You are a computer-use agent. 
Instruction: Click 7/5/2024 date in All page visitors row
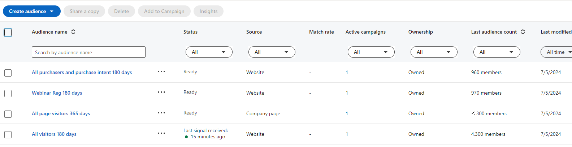[x=551, y=113]
